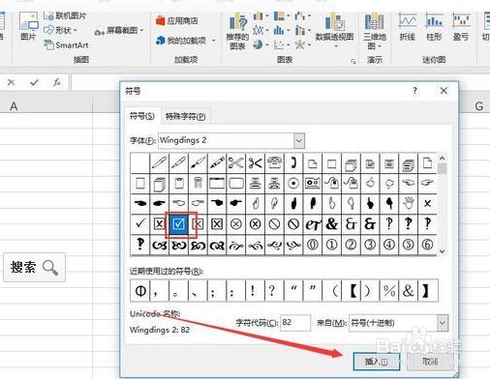This screenshot has height=379, width=490.
Task: Open the App Store add-in (应用商店)
Action: (x=176, y=21)
